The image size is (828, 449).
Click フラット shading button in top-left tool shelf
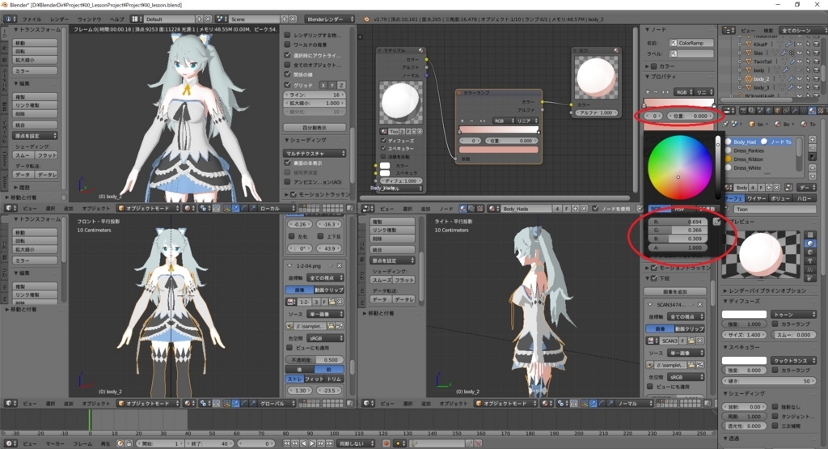point(46,155)
